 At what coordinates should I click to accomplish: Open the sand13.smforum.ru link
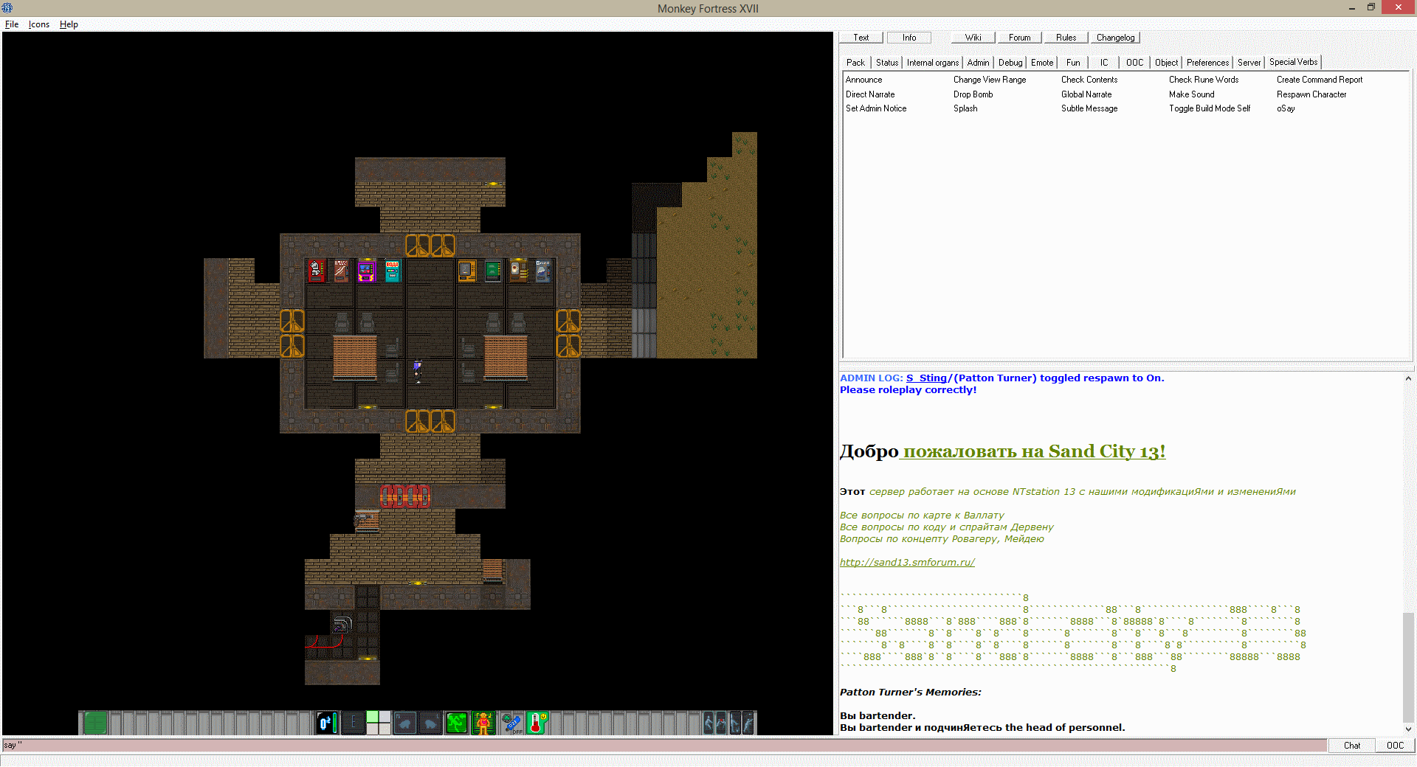[x=907, y=563]
